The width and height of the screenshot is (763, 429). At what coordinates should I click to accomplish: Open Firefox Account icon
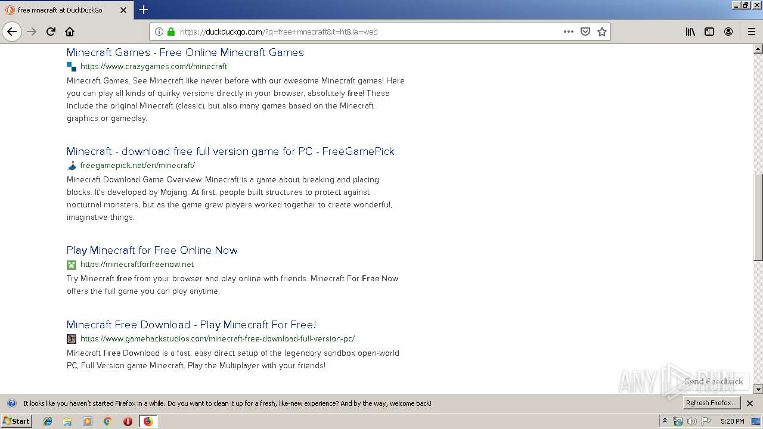728,32
